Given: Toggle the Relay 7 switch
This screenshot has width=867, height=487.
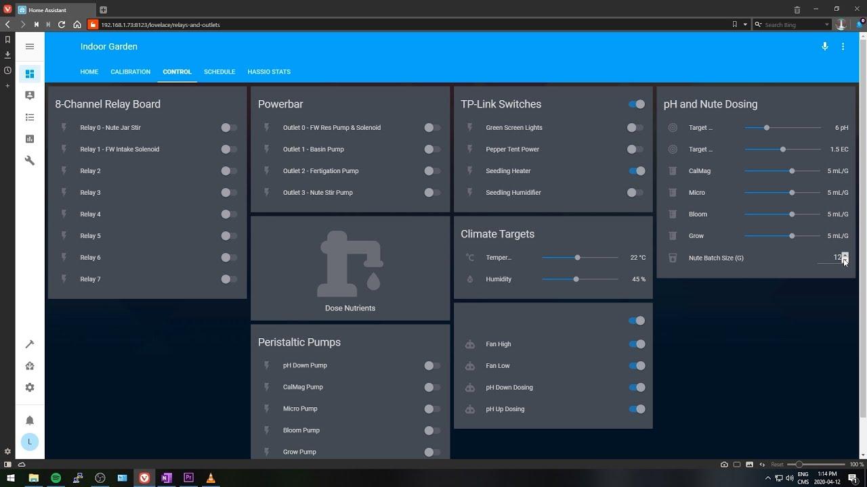Looking at the screenshot, I should [229, 279].
